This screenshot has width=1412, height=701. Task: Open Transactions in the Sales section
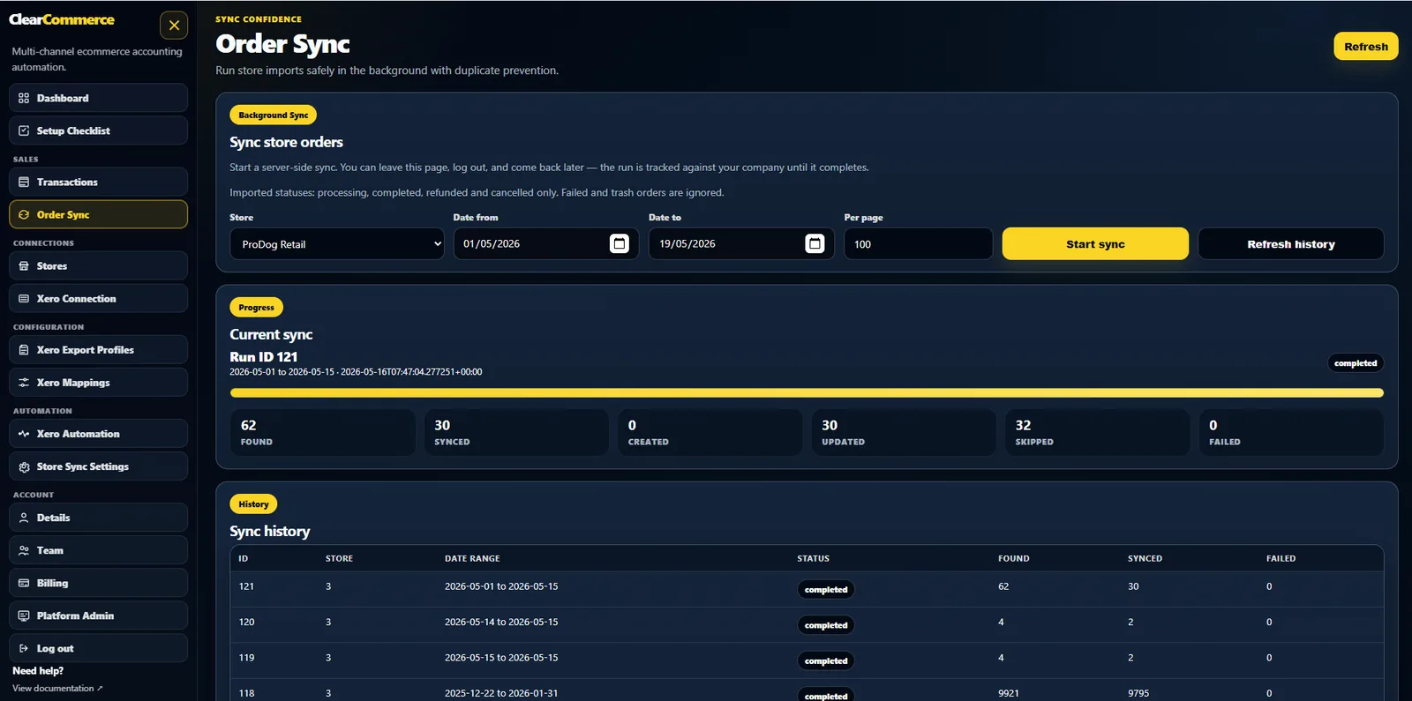98,182
